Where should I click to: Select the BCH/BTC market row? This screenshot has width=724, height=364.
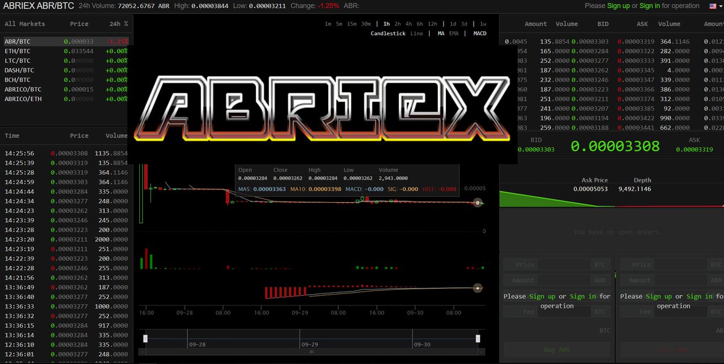click(66, 79)
